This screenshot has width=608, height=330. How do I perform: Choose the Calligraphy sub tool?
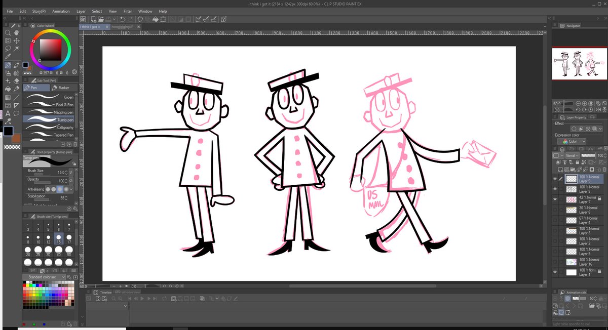[x=49, y=127]
